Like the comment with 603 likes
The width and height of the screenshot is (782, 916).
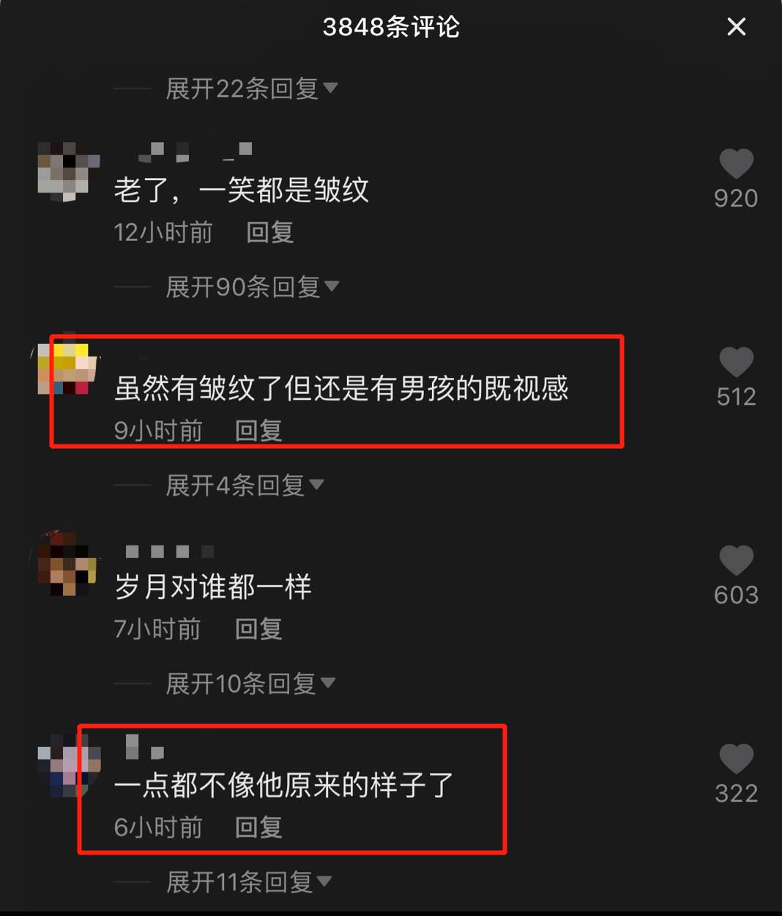click(736, 560)
